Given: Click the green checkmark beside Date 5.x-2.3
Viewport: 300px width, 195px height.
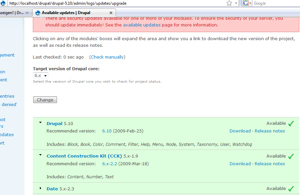Looking at the screenshot, I should pos(291,189).
